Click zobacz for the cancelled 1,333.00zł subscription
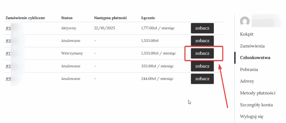Image resolution: width=286 pixels, height=123 pixels. coord(202,41)
